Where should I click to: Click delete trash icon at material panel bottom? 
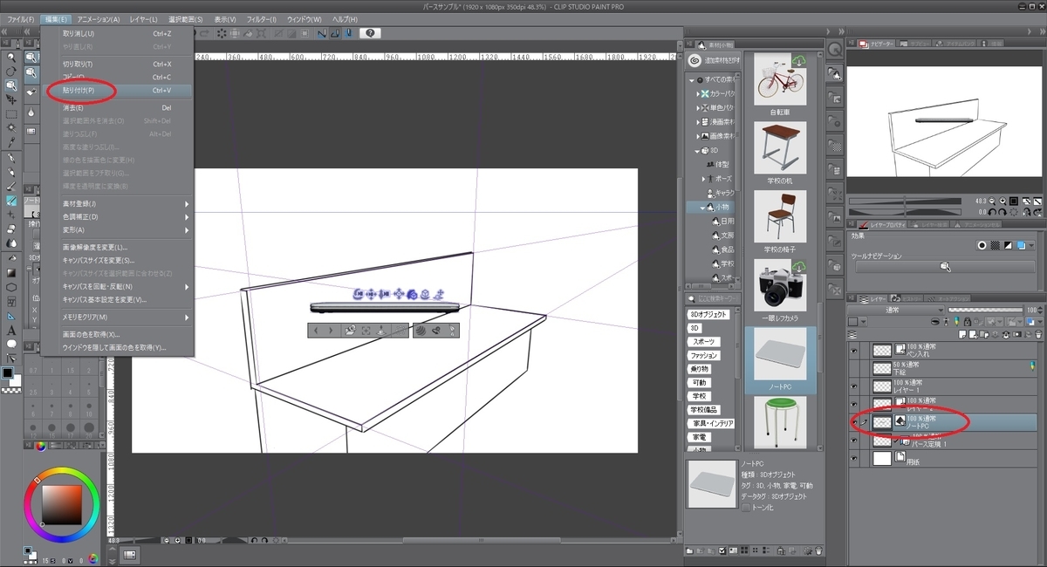[x=818, y=550]
